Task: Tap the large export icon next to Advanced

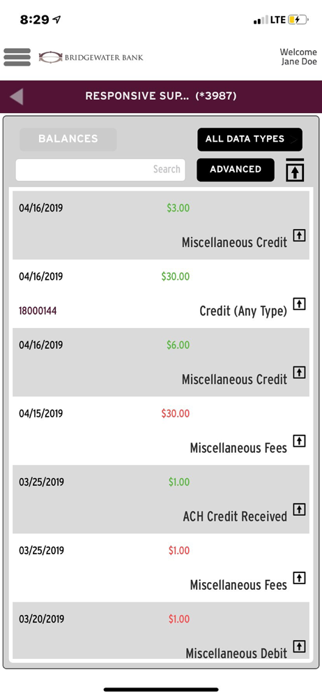Action: tap(295, 170)
